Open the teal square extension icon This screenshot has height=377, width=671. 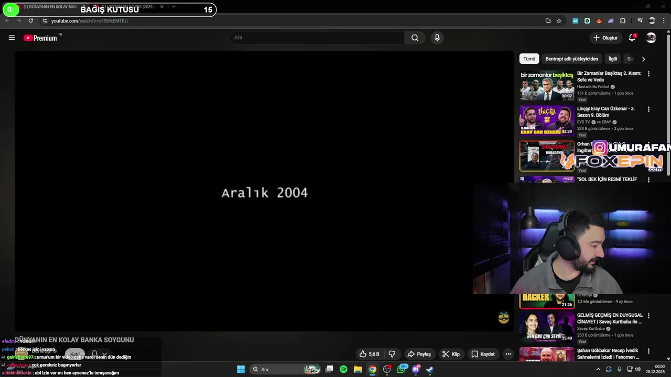pos(587,21)
